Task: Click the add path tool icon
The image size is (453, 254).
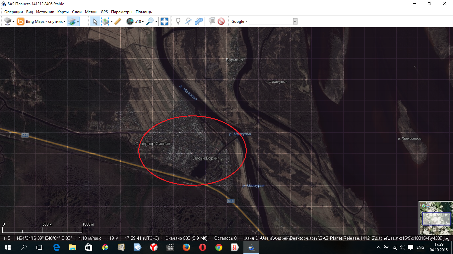Action: pyautogui.click(x=188, y=21)
